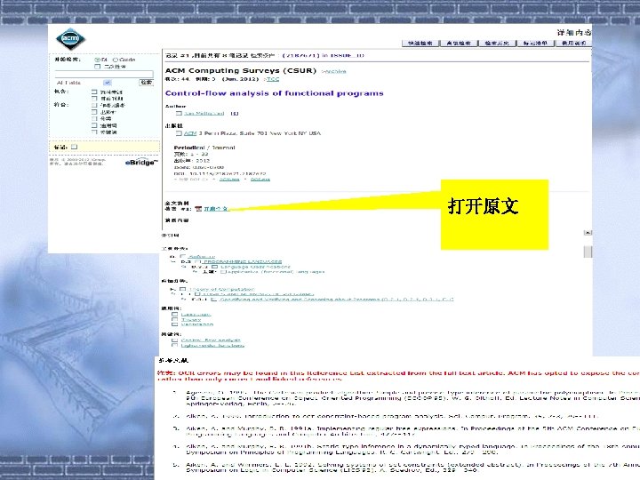Open the 开启全文 full-text link

215,209
